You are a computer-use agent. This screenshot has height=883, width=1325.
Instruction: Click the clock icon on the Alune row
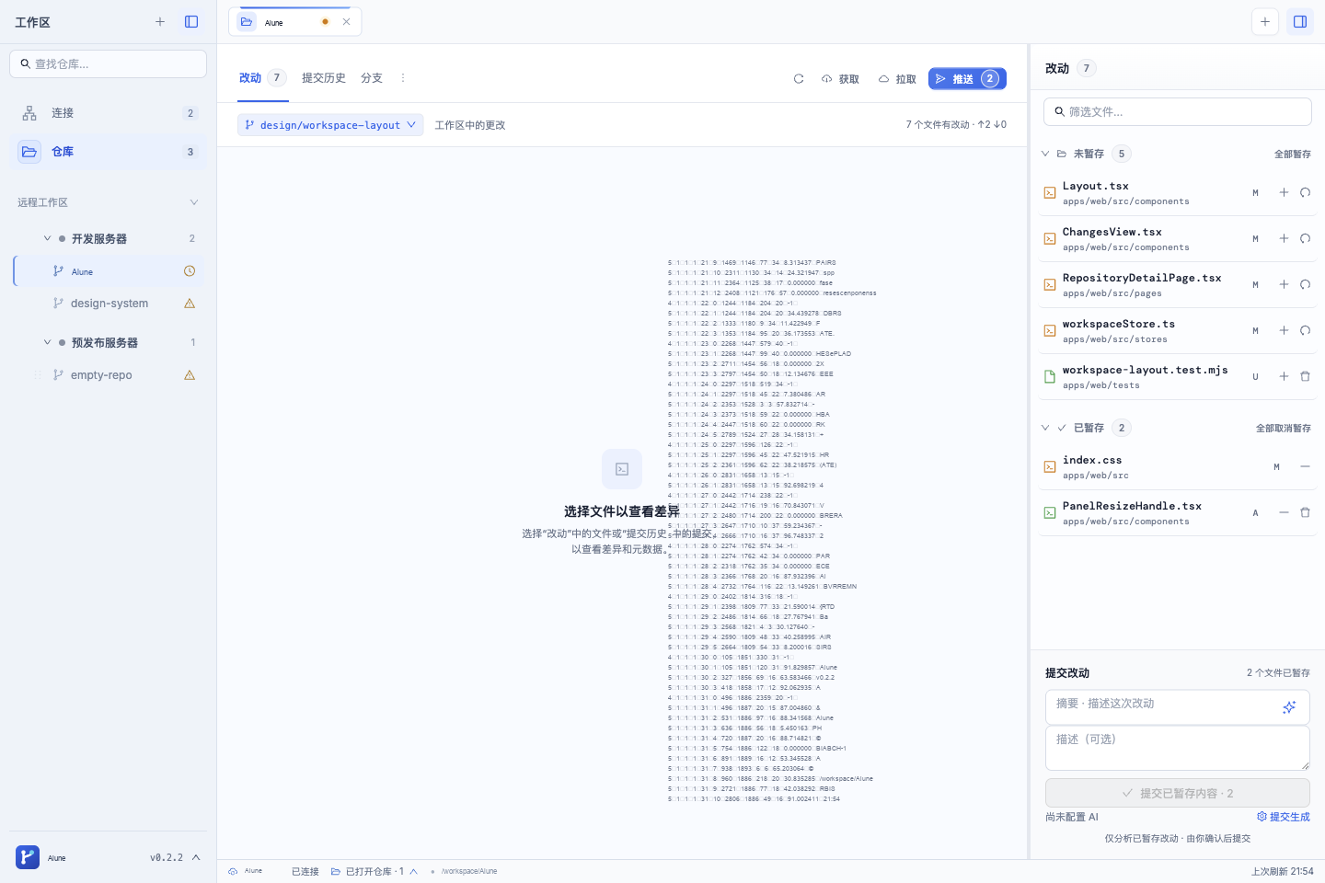(x=190, y=271)
